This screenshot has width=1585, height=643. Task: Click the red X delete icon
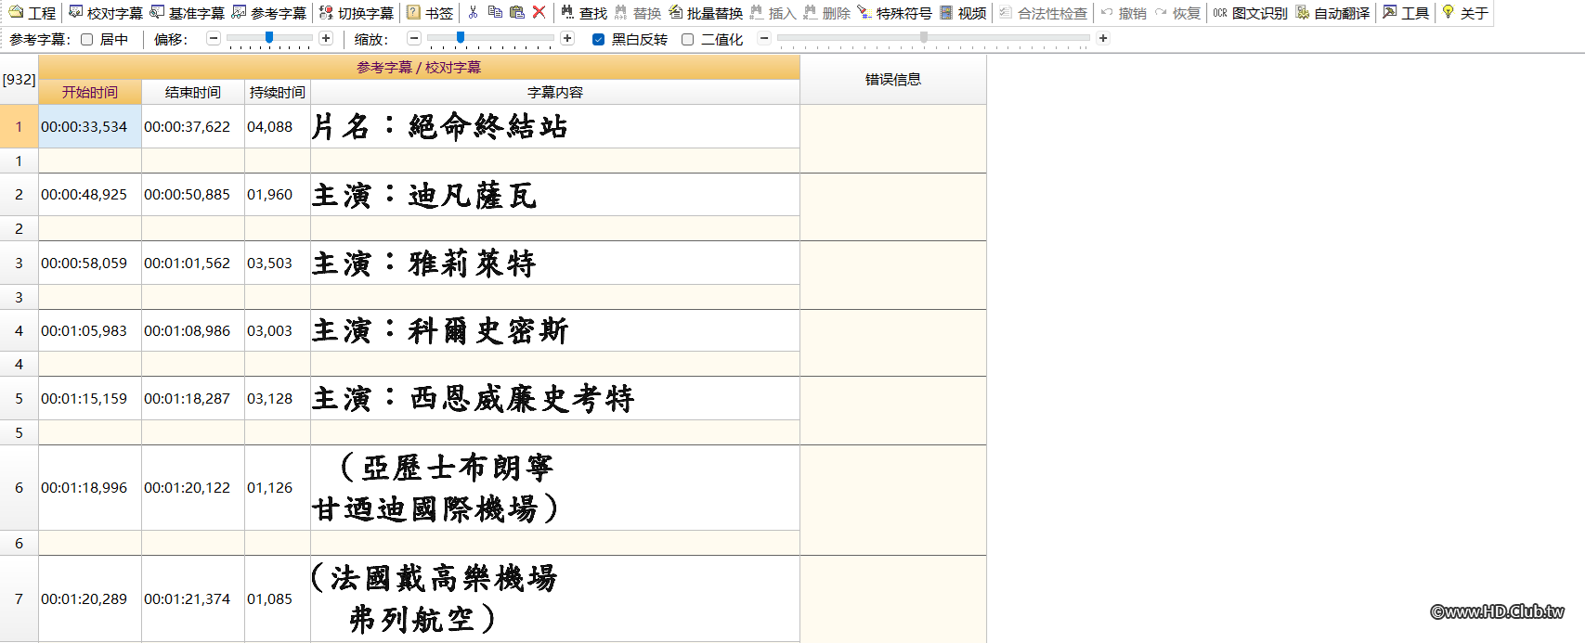click(x=539, y=13)
